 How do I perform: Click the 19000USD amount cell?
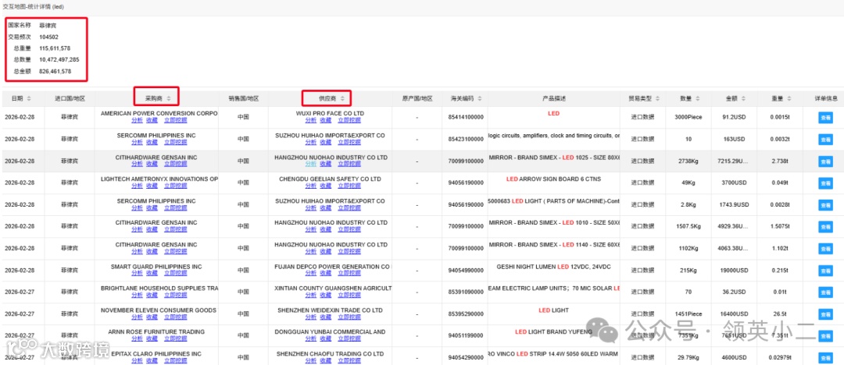[735, 271]
